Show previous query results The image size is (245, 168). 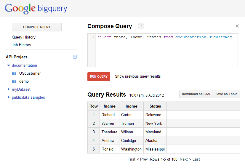point(138,76)
